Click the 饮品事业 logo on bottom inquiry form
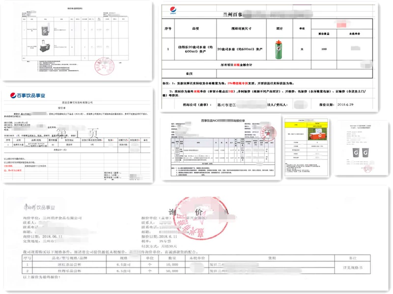The width and height of the screenshot is (393, 294). [x=40, y=207]
